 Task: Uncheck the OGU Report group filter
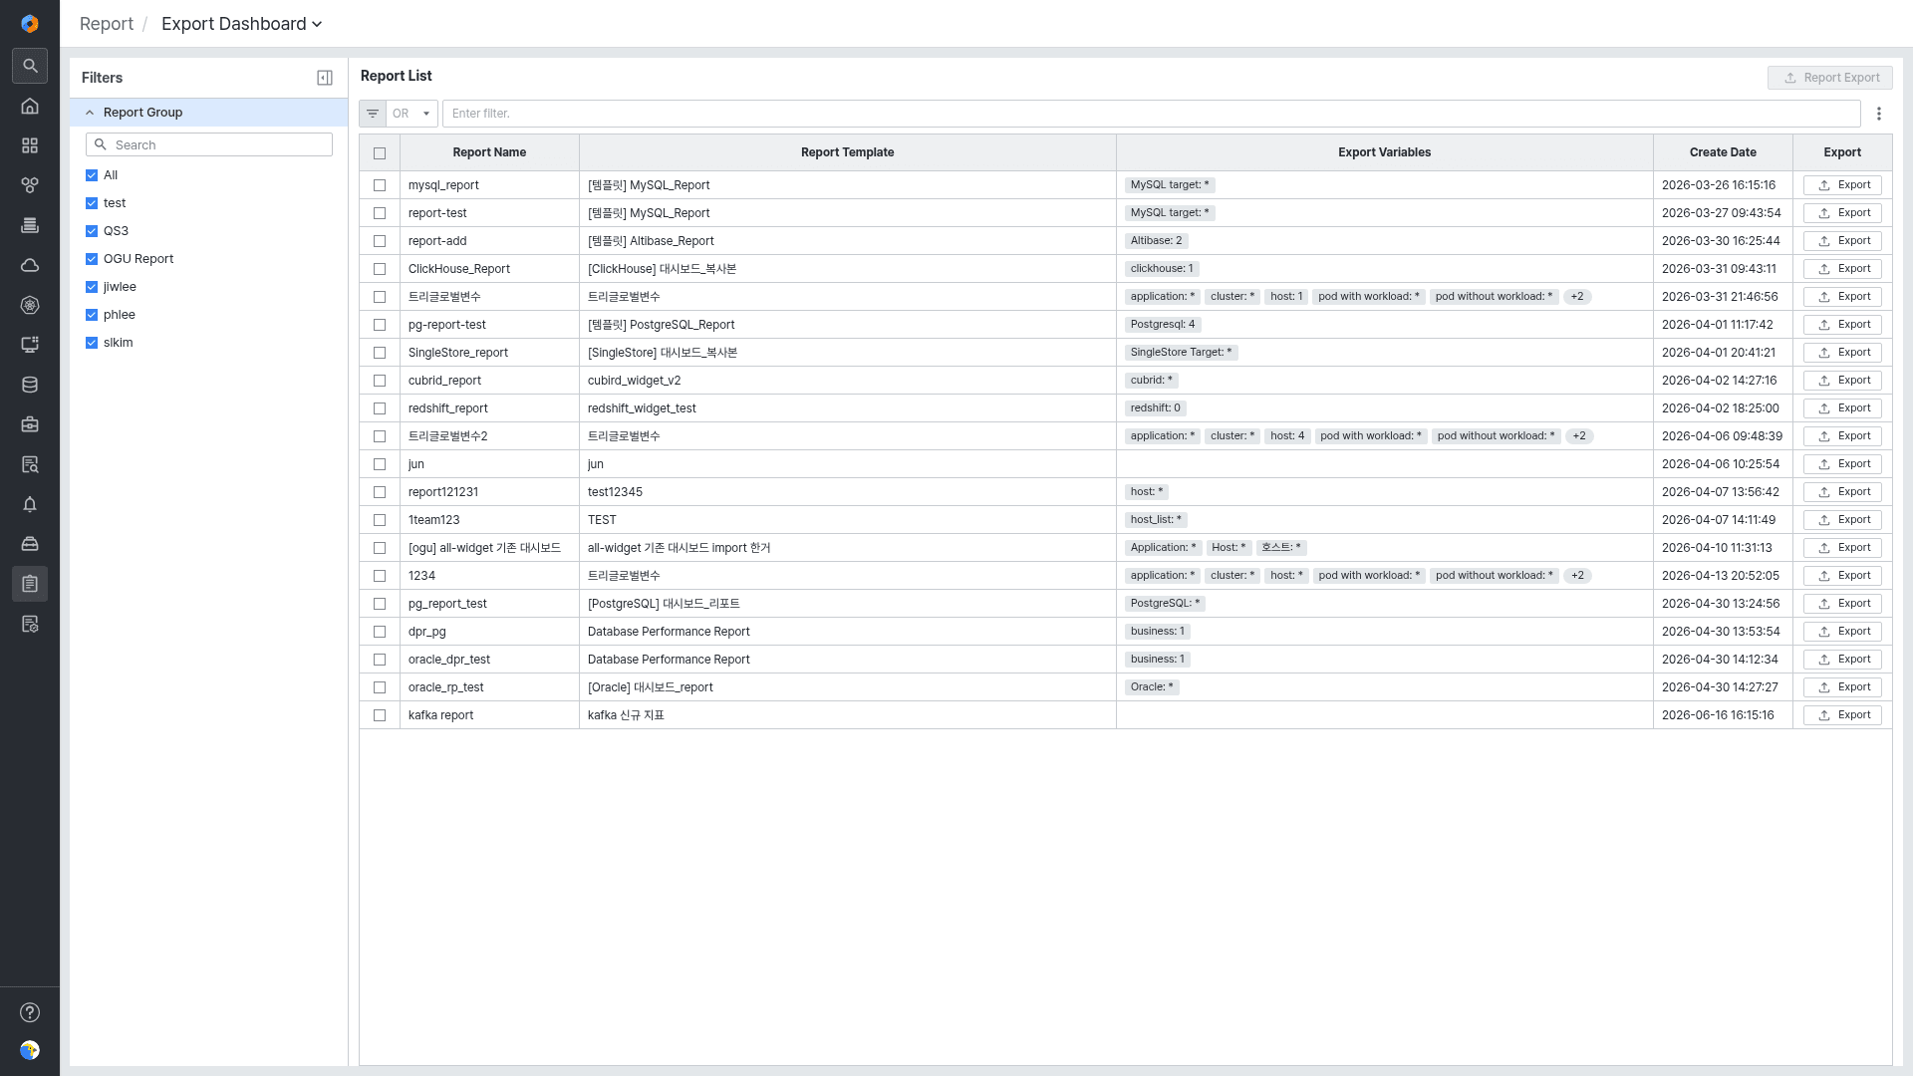tap(92, 259)
